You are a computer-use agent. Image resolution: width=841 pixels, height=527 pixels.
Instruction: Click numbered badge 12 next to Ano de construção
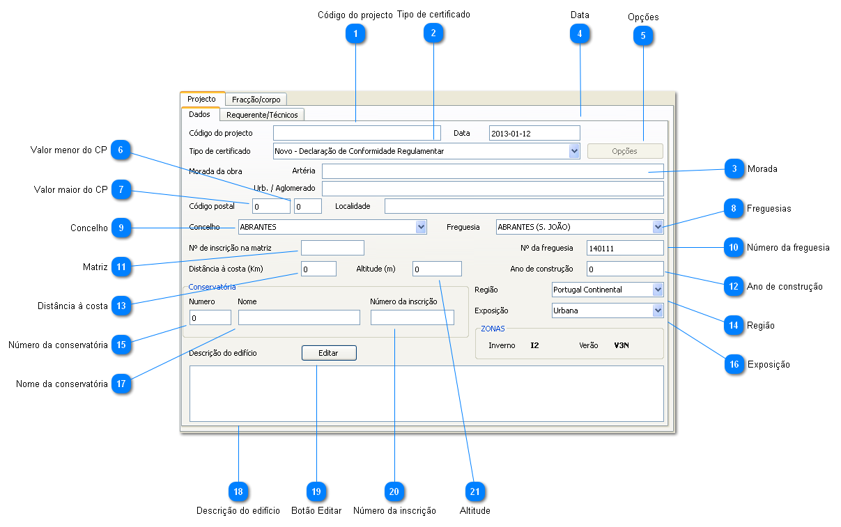[733, 285]
